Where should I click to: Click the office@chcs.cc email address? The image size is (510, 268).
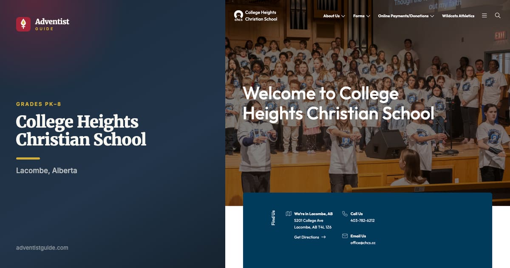point(363,242)
